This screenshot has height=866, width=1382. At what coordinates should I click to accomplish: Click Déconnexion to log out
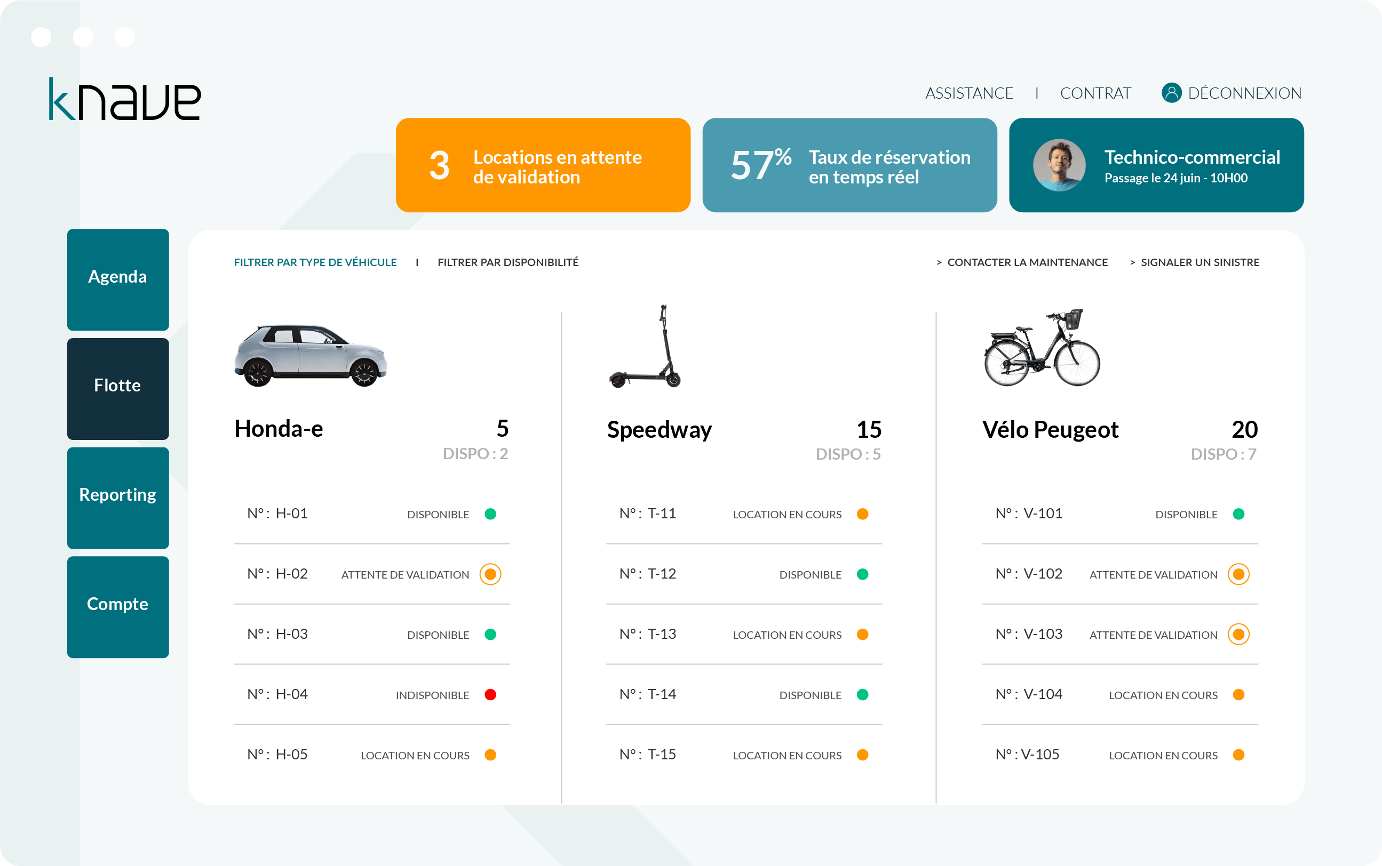pyautogui.click(x=1244, y=93)
